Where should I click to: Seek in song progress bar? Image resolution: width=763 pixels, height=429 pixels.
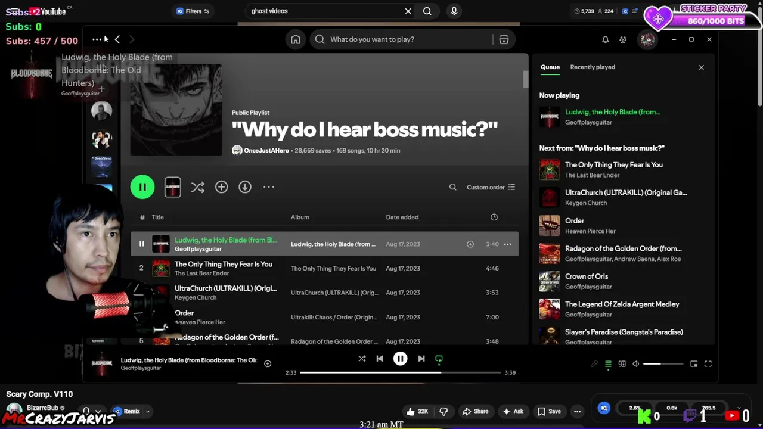(400, 372)
